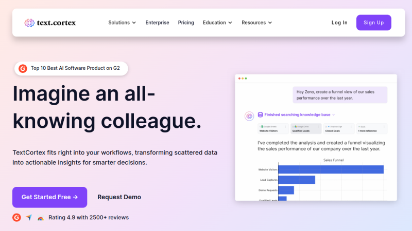
Task: Click the knowledge base database icon
Action: [260, 114]
